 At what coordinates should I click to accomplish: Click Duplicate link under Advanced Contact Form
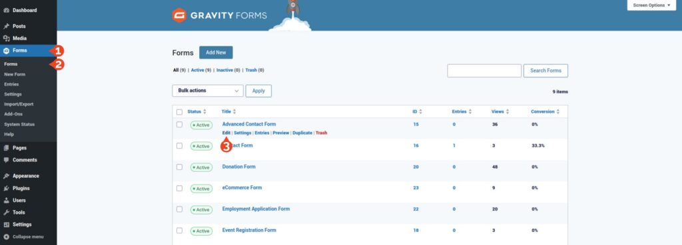point(302,133)
